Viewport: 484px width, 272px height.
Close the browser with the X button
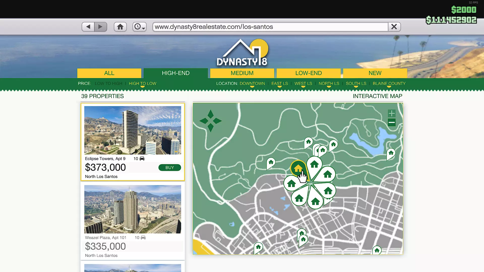pos(394,27)
